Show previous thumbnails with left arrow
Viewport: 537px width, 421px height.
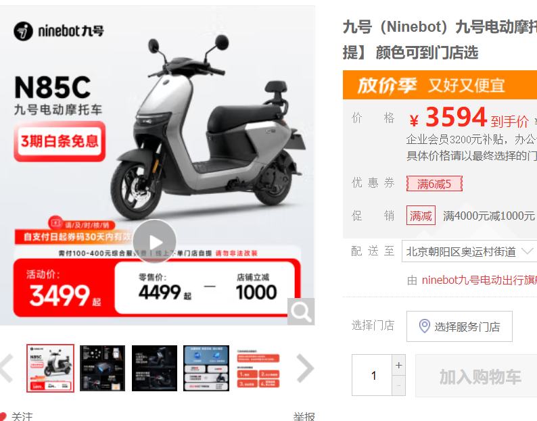click(x=7, y=368)
